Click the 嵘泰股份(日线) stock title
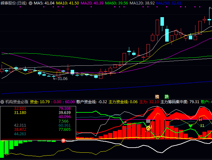 coord(14,3)
